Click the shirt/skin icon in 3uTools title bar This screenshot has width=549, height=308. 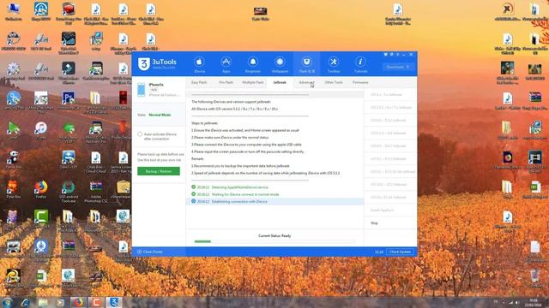385,55
